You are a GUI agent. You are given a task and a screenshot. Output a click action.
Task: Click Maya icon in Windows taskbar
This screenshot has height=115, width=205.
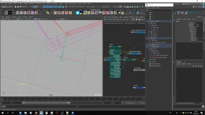41,113
